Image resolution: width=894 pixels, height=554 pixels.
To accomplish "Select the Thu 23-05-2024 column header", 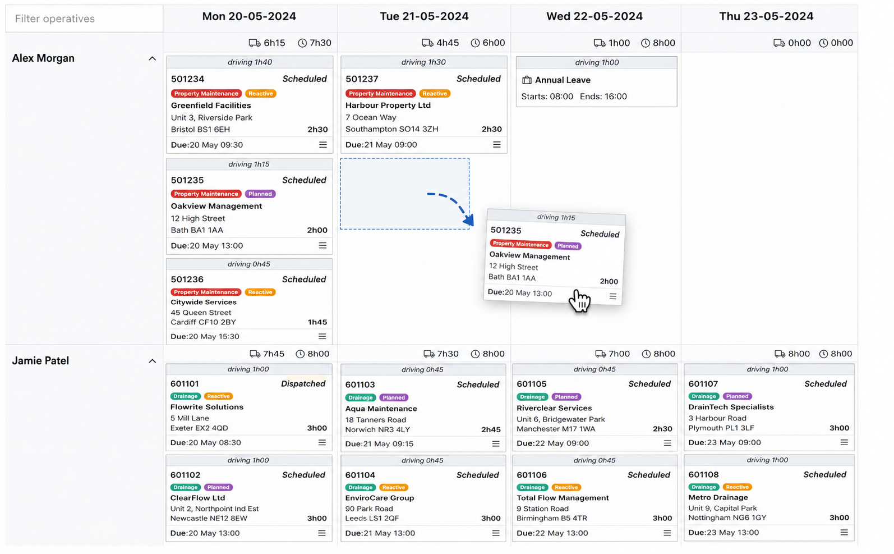I will (767, 16).
